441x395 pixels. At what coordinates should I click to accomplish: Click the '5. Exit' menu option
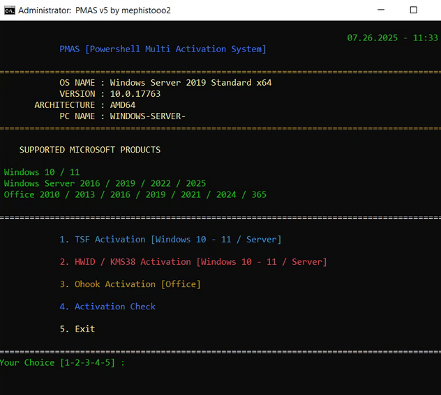[x=77, y=329]
